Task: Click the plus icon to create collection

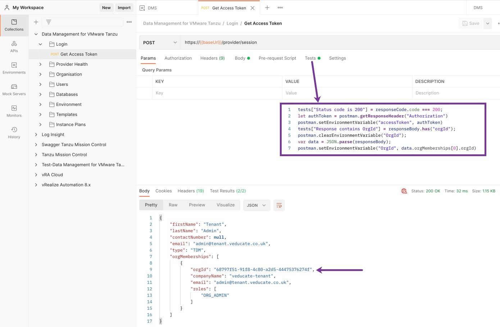Action: 36,22
